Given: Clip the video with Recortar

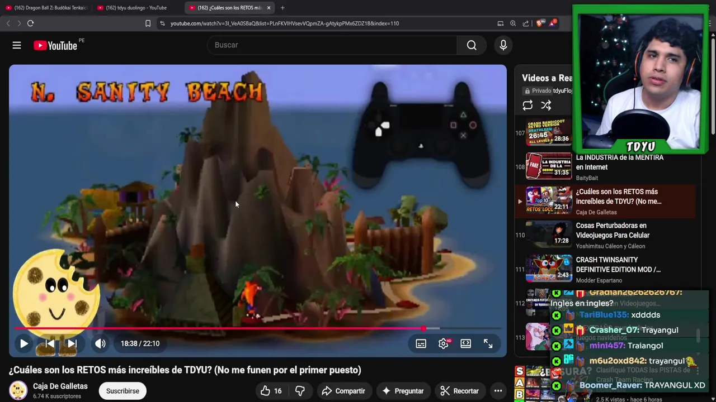Looking at the screenshot, I should [459, 391].
